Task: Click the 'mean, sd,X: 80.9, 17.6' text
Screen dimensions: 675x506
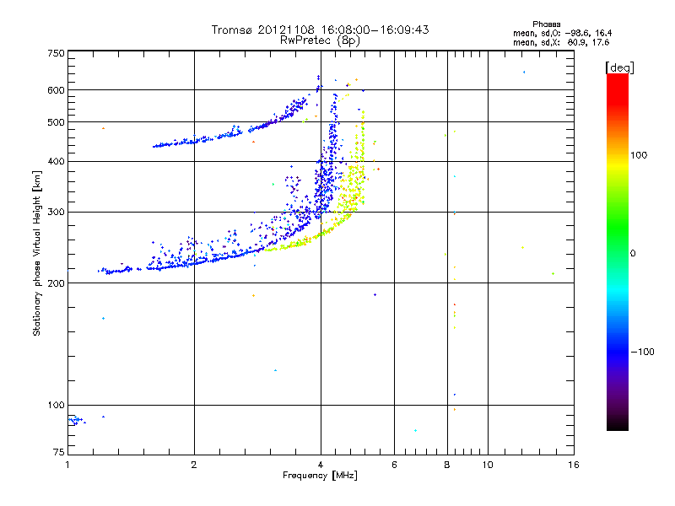Action: [x=561, y=42]
